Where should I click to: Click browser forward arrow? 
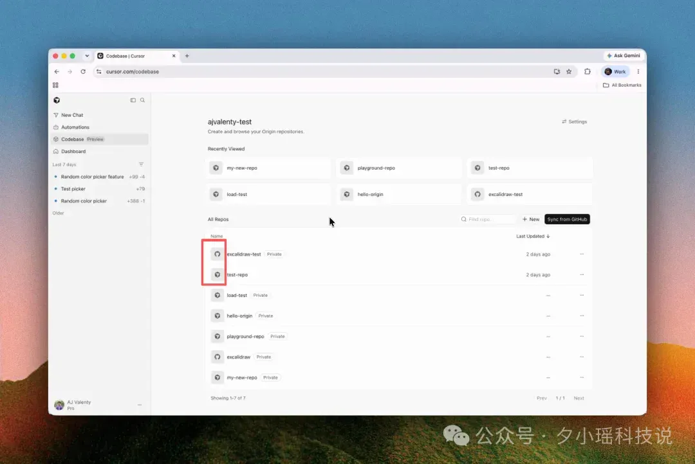(x=69, y=72)
